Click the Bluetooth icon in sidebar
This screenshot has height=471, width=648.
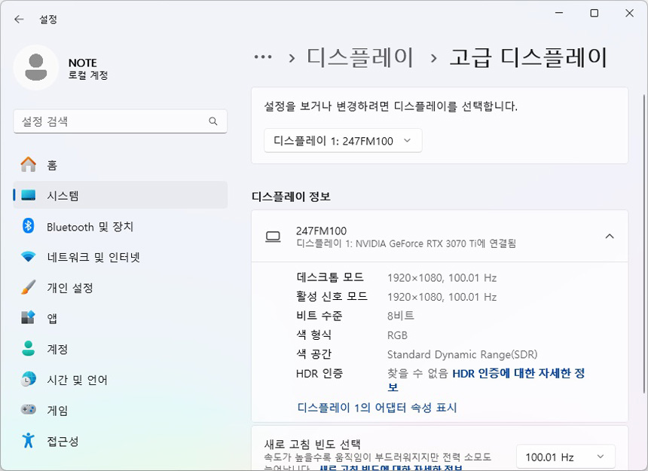29,226
